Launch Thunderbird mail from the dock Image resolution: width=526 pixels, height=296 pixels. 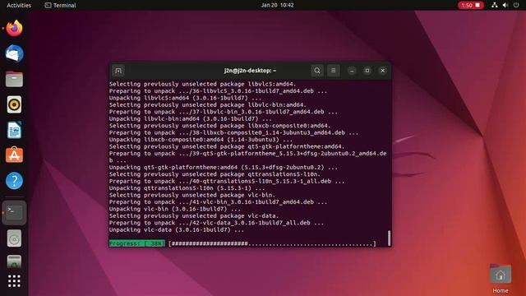[x=14, y=53]
